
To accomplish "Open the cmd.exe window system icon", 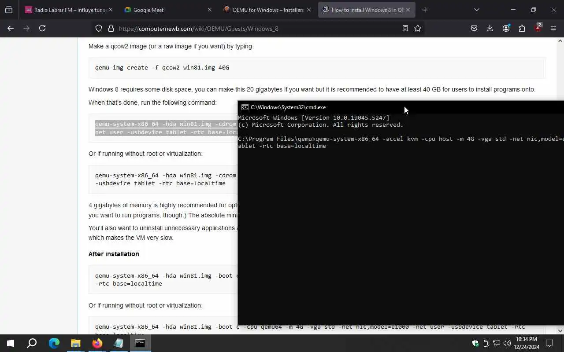I will (x=245, y=107).
